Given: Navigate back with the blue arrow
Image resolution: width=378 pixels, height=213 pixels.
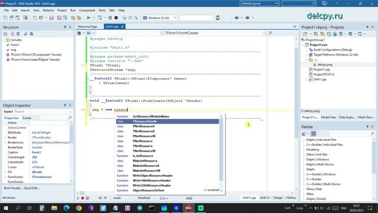Looking at the screenshot, I should pyautogui.click(x=236, y=18).
